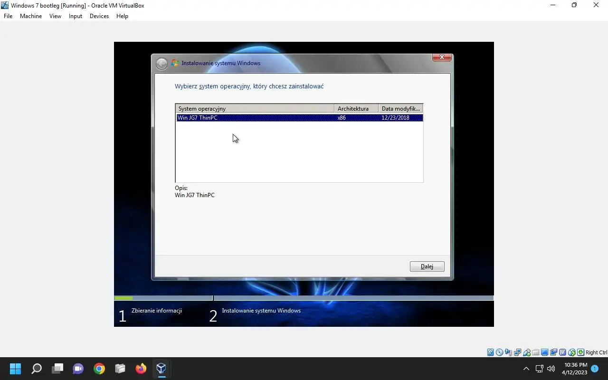This screenshot has height=380, width=608.
Task: Launch Firefox from the taskbar
Action: click(141, 369)
